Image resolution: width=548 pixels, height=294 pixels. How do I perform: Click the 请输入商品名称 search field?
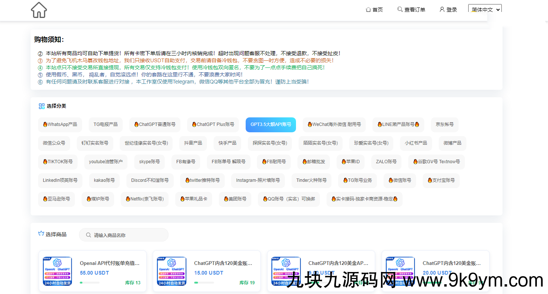127,235
